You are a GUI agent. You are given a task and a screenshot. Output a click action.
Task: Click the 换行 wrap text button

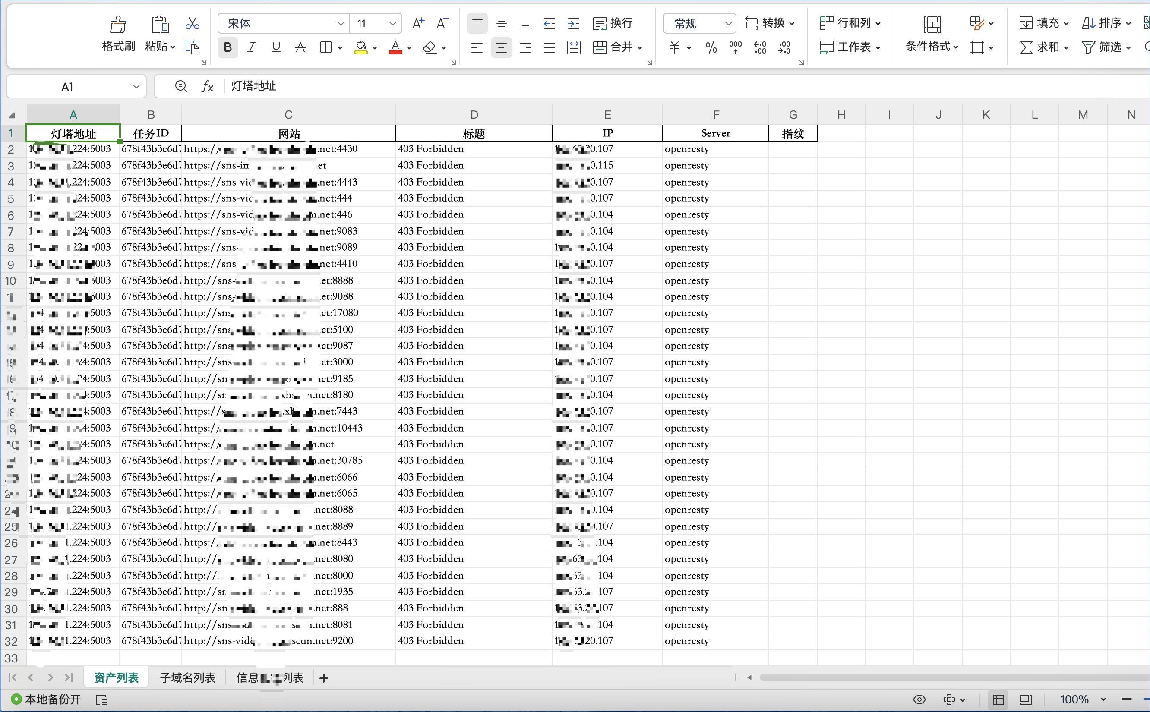tap(613, 24)
